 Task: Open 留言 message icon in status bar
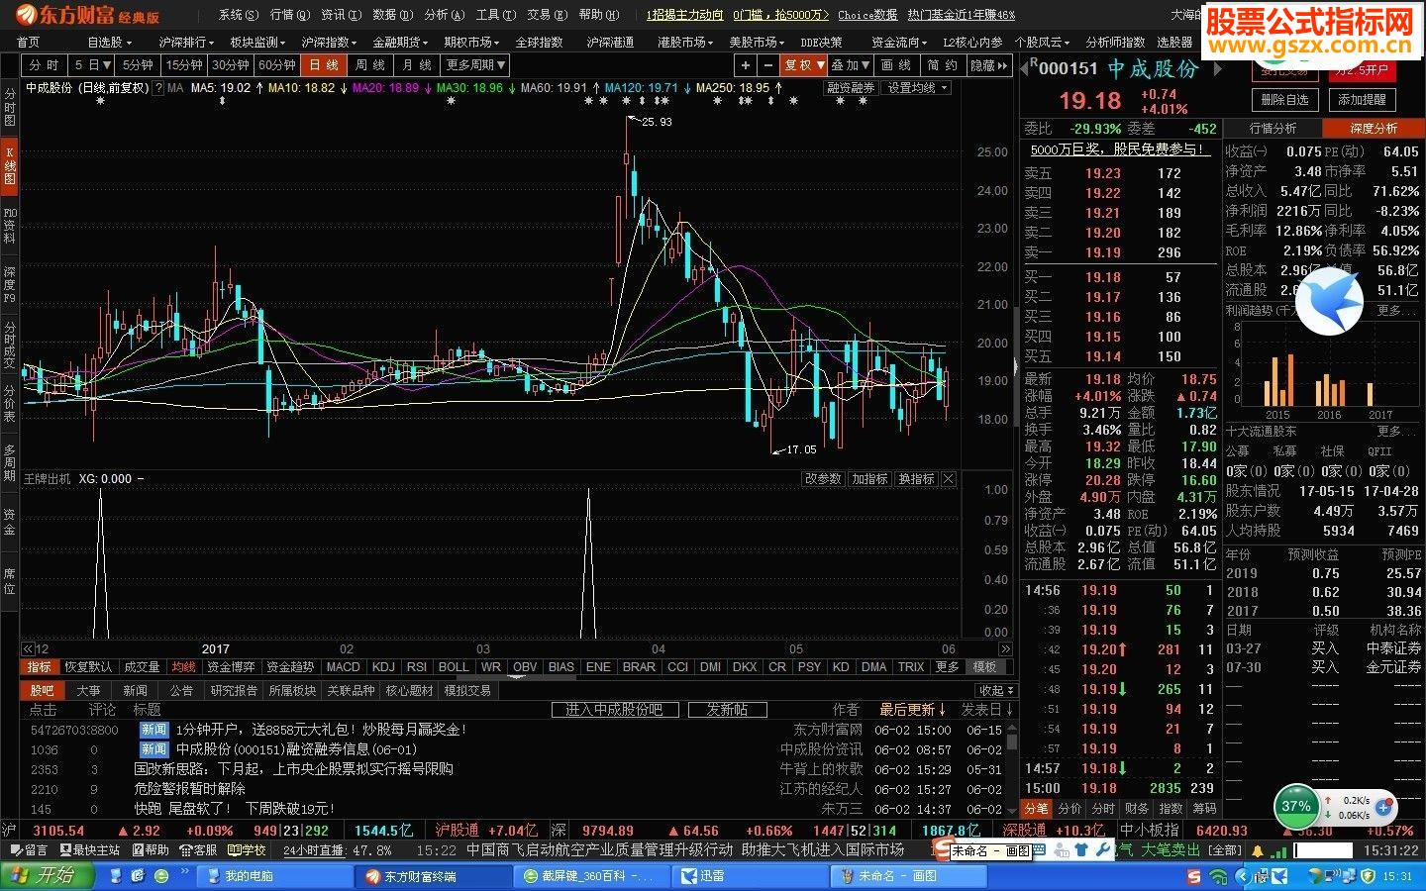point(27,850)
